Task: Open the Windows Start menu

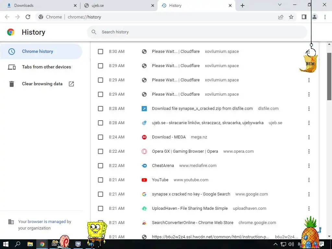Action: 6,244
